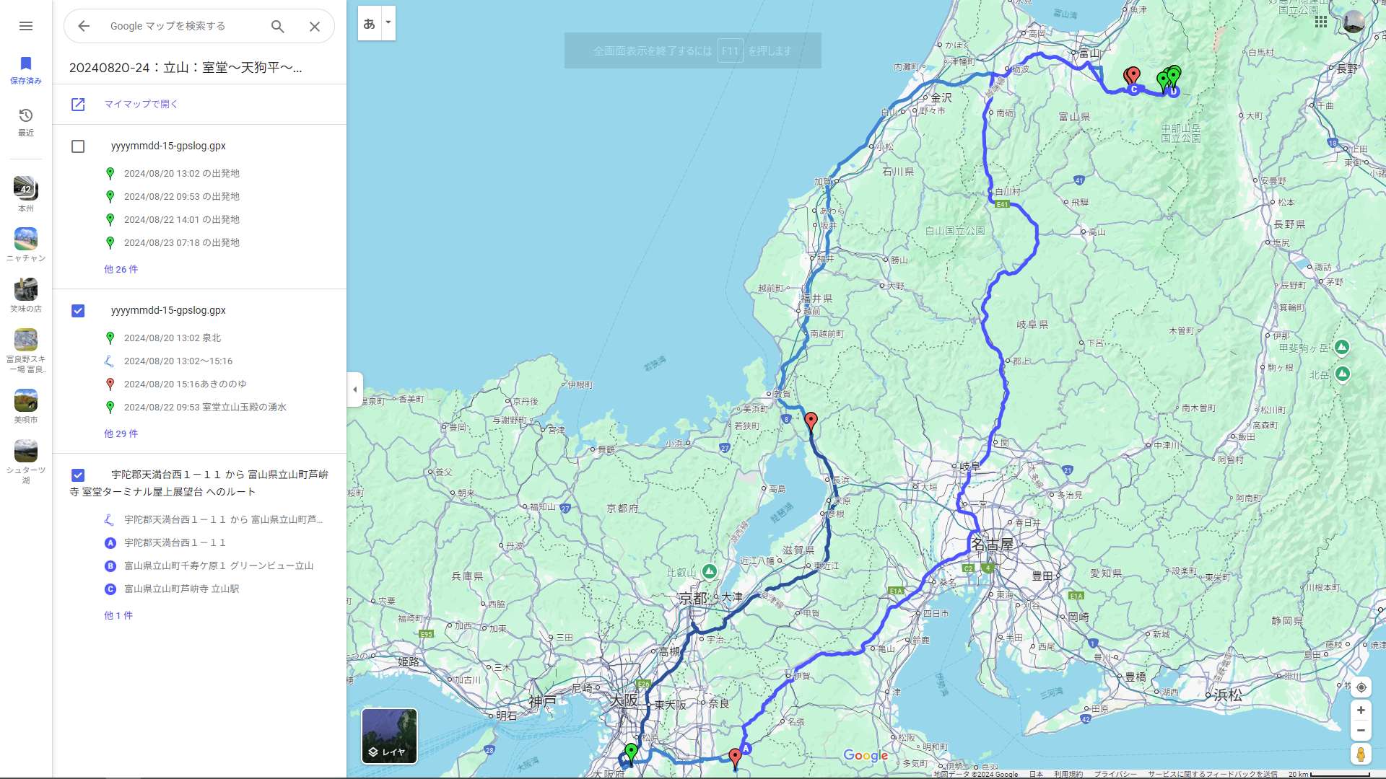
Task: Open input method dropdown arrow
Action: pyautogui.click(x=388, y=23)
